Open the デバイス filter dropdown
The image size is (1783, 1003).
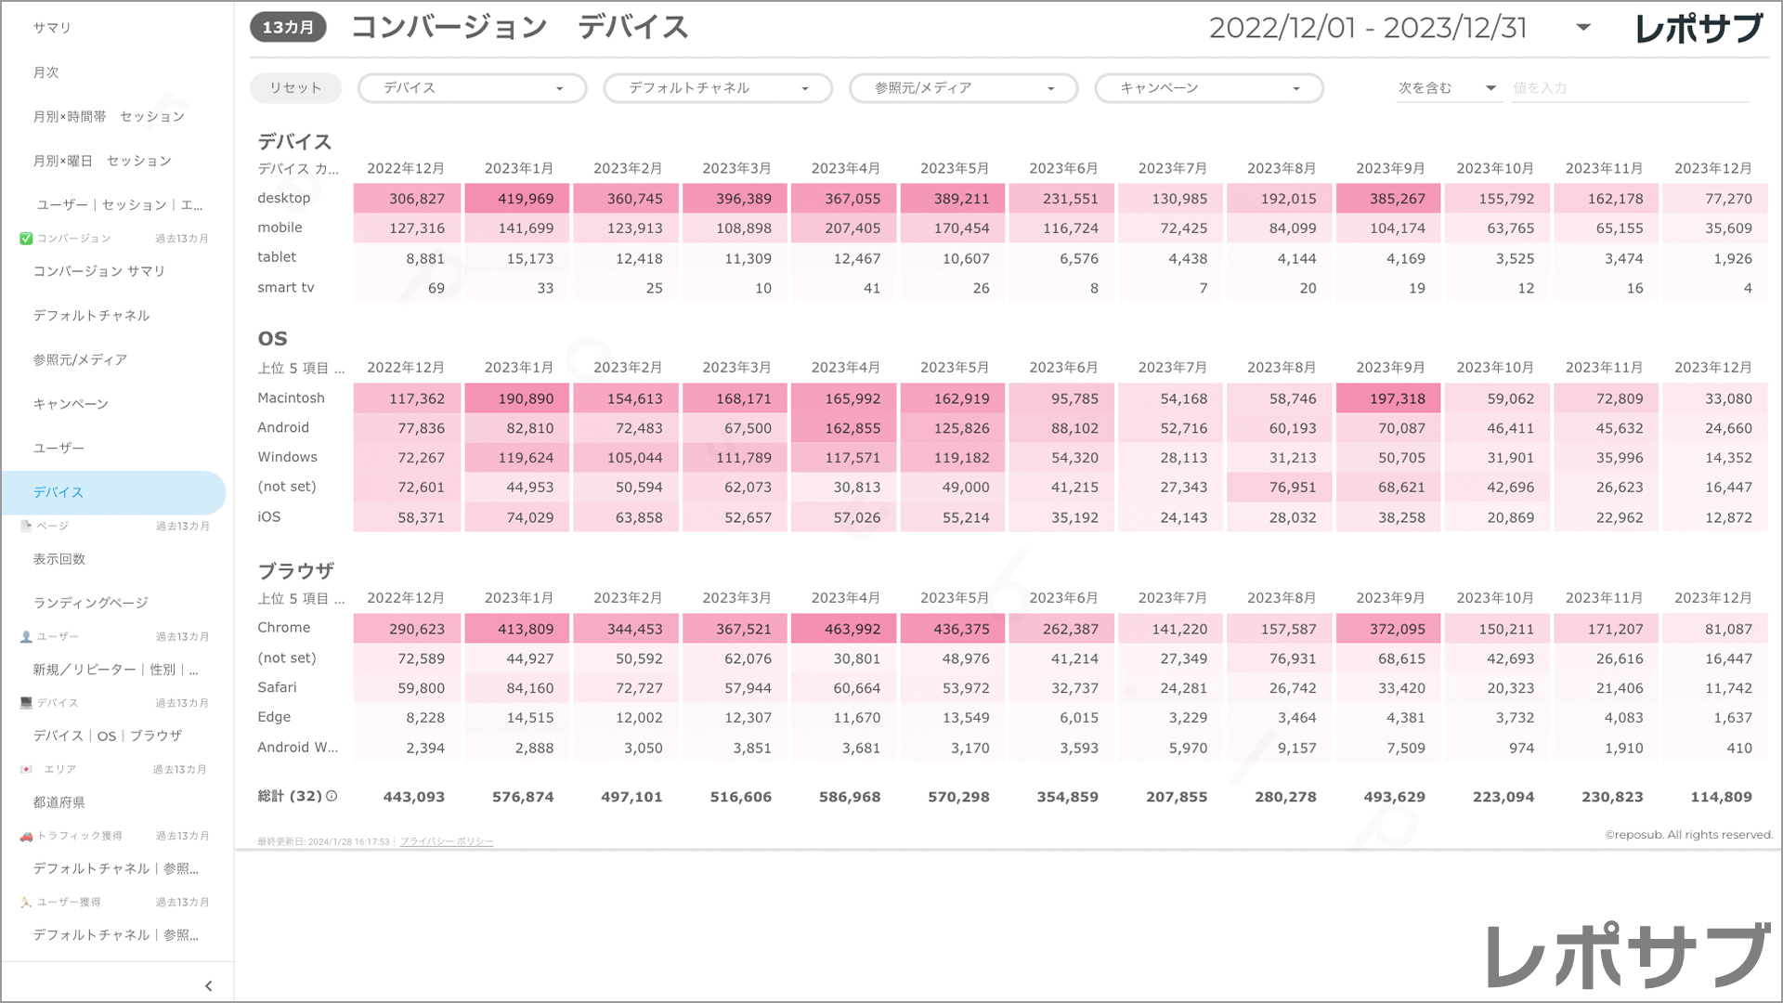coord(472,88)
